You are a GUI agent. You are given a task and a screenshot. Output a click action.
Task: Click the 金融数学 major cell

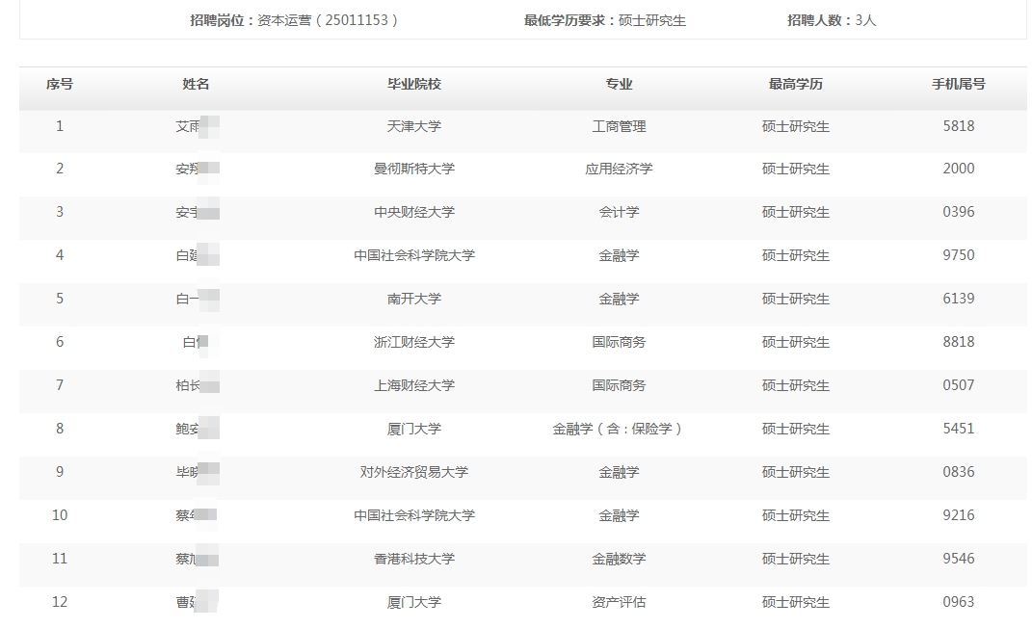(619, 559)
